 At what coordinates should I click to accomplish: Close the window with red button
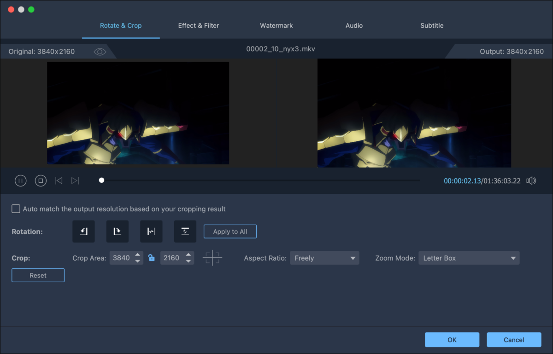tap(11, 9)
